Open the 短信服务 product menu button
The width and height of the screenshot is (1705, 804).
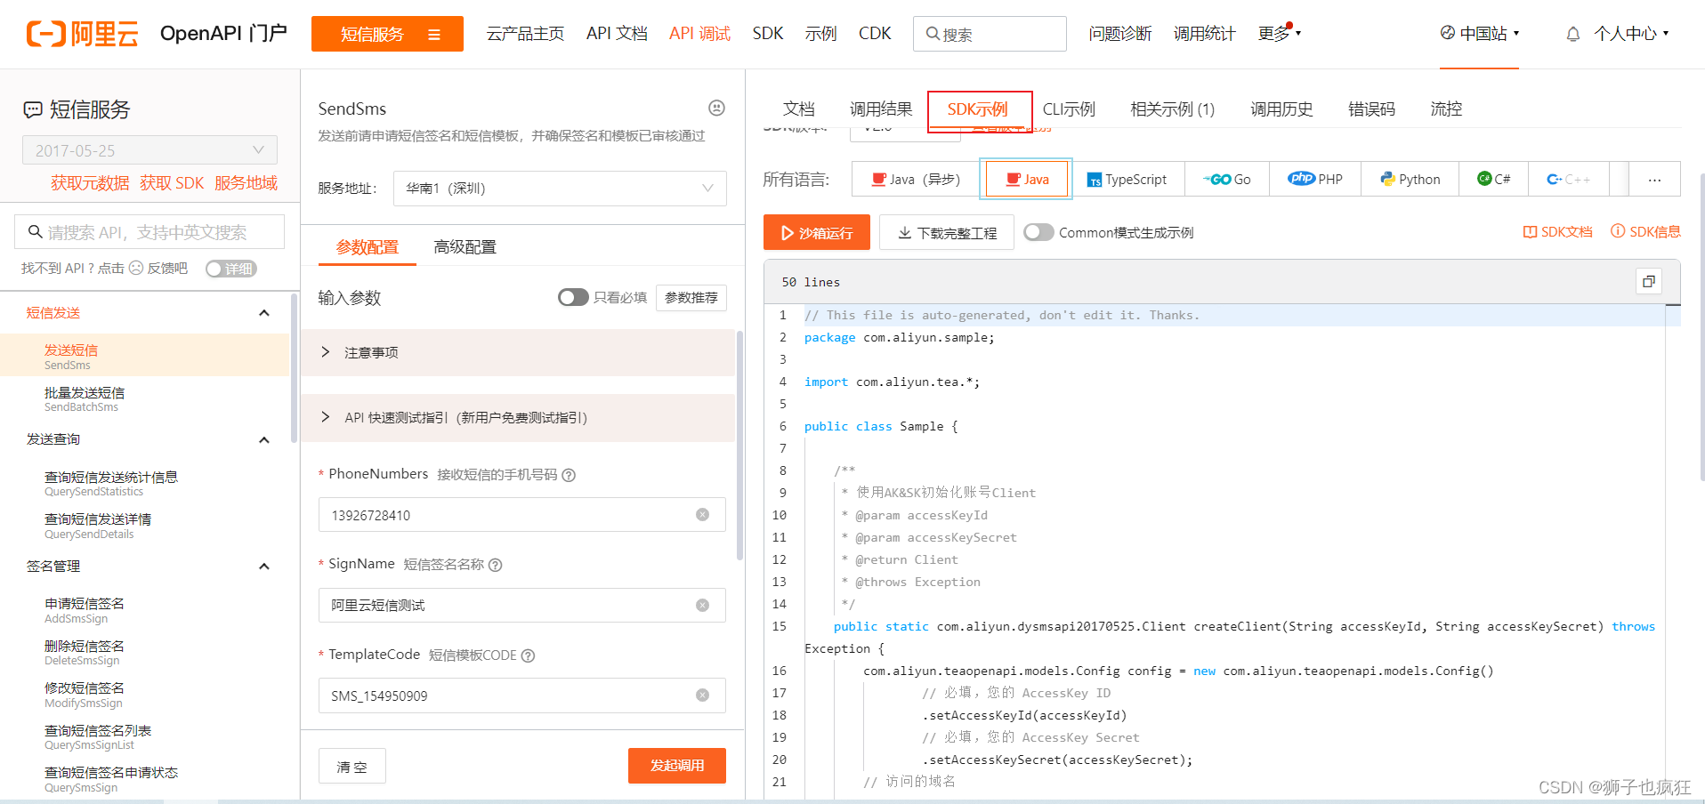[387, 34]
